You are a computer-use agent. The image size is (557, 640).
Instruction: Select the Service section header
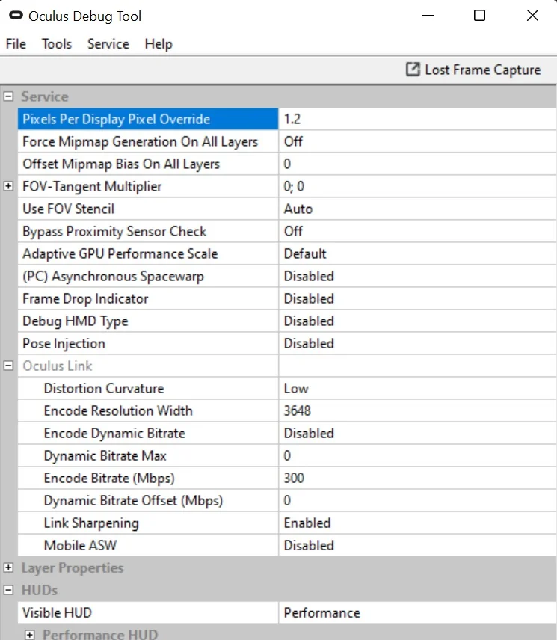tap(45, 96)
